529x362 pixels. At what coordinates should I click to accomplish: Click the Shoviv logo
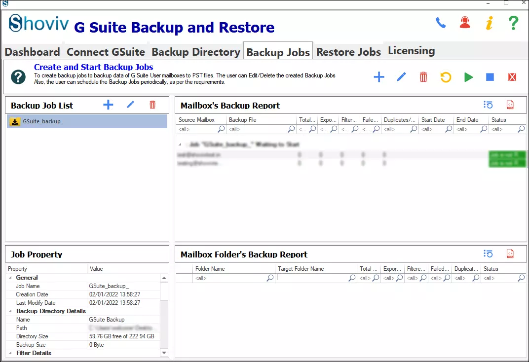38,24
